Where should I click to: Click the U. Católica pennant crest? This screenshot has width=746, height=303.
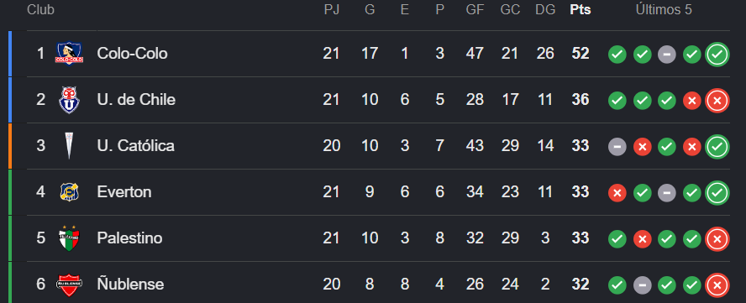(69, 145)
